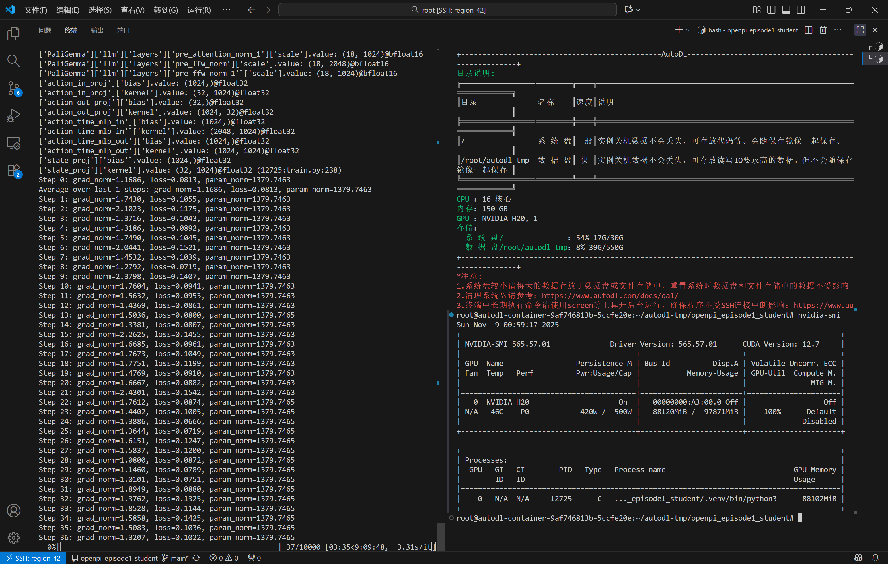Open Run and Debug view

click(13, 116)
